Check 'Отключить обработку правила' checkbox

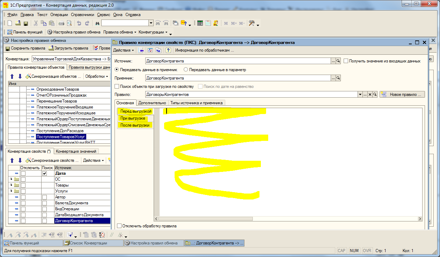[x=119, y=226]
